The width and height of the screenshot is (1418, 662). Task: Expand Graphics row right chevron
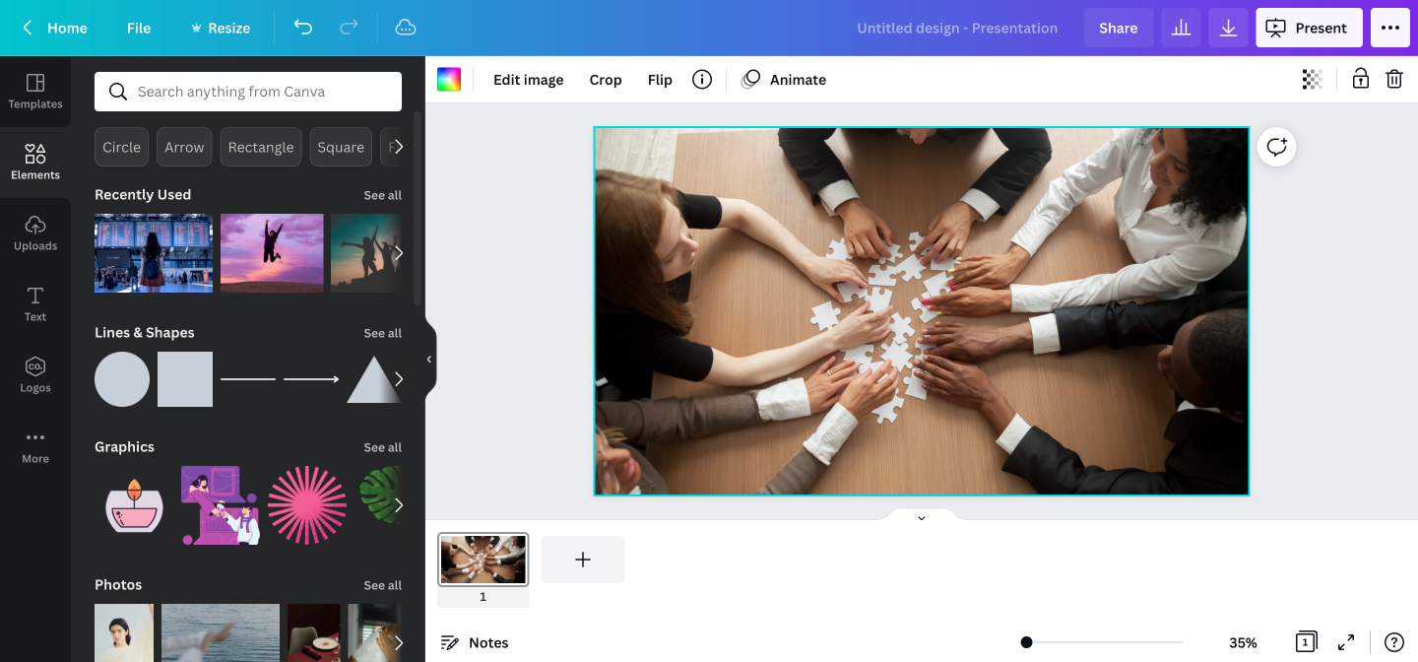tap(398, 505)
